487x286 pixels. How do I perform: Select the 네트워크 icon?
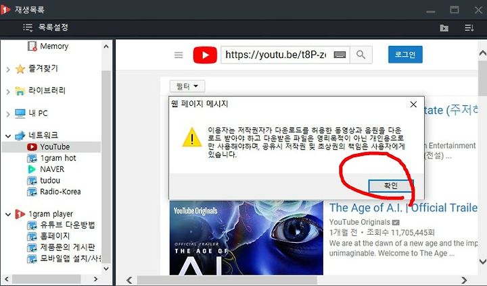coord(20,136)
